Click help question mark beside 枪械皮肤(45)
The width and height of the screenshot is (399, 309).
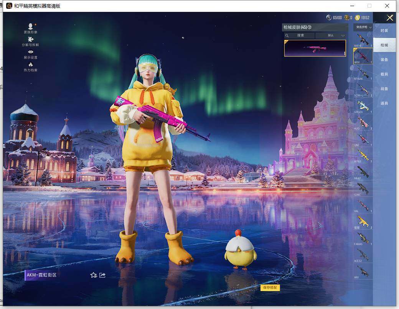coord(310,27)
